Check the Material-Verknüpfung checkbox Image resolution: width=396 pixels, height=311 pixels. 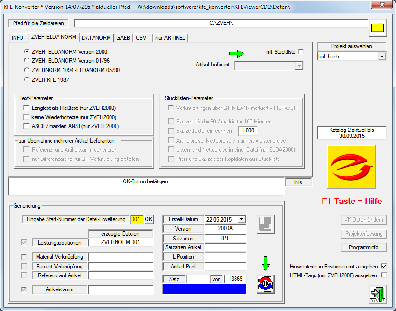pos(24,257)
